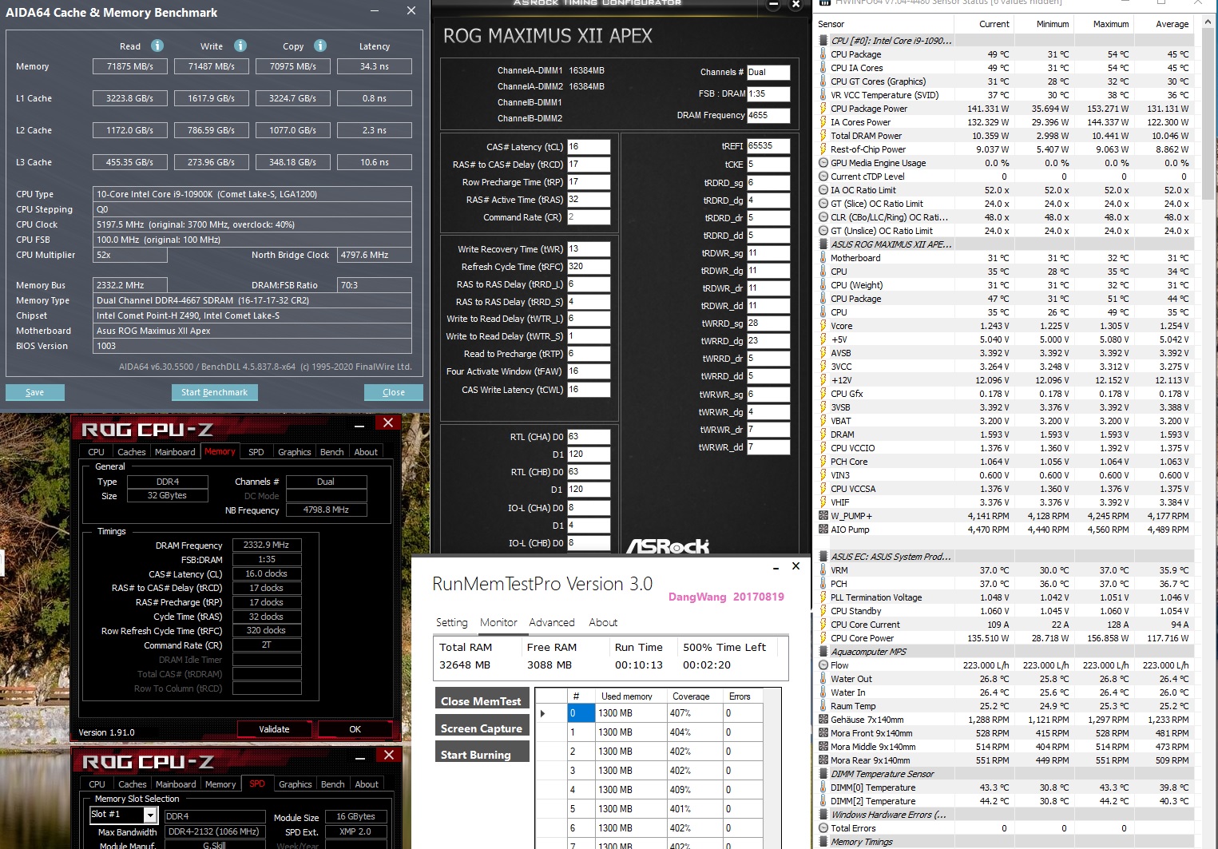Click the L3 Cache Write value 273.96 GB/s
The image size is (1218, 849).
[x=212, y=162]
